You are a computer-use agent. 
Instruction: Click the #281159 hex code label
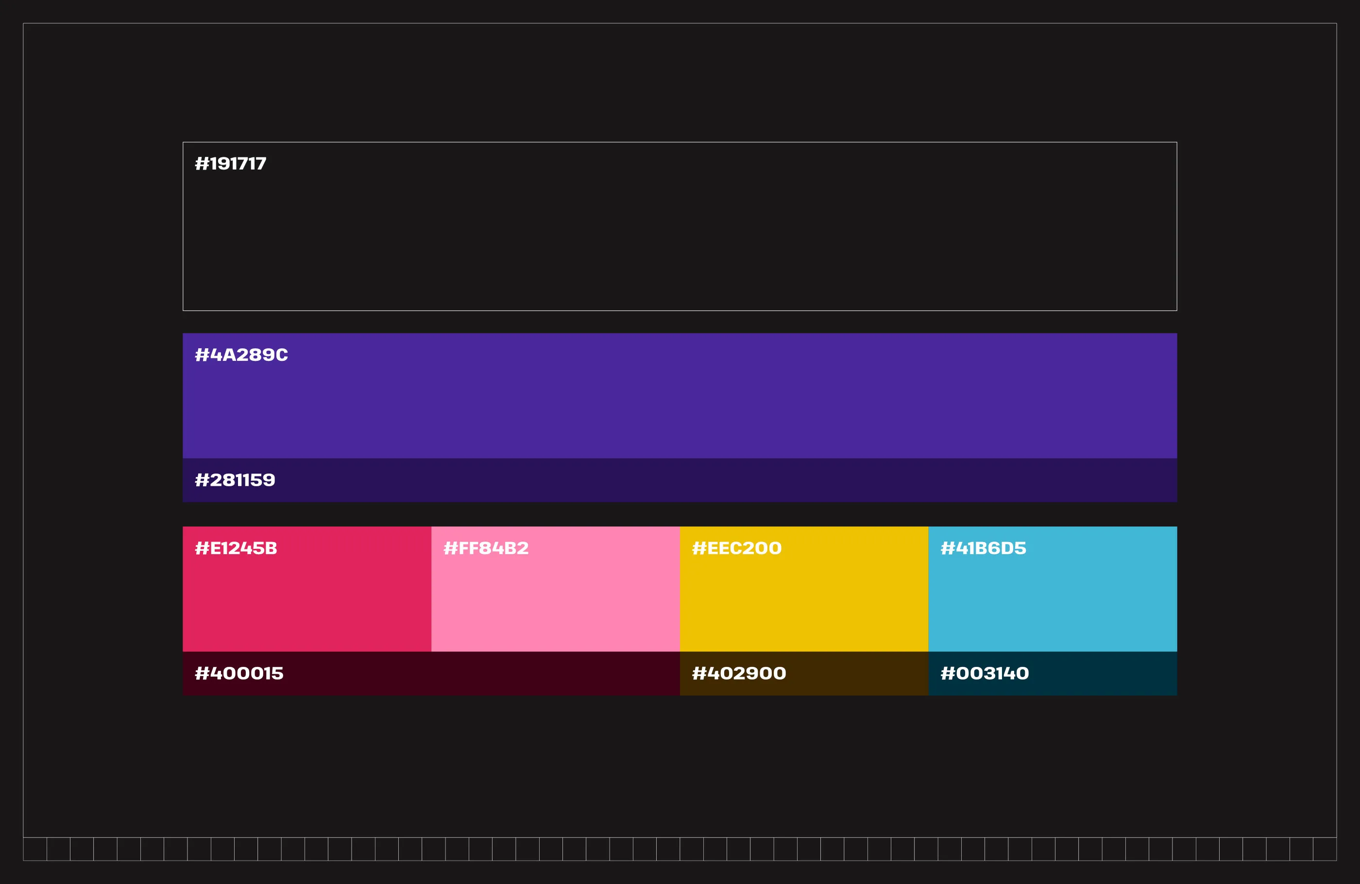click(235, 480)
